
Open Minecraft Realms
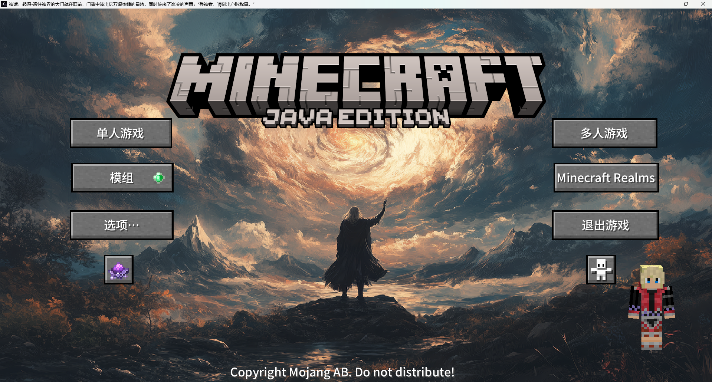606,178
